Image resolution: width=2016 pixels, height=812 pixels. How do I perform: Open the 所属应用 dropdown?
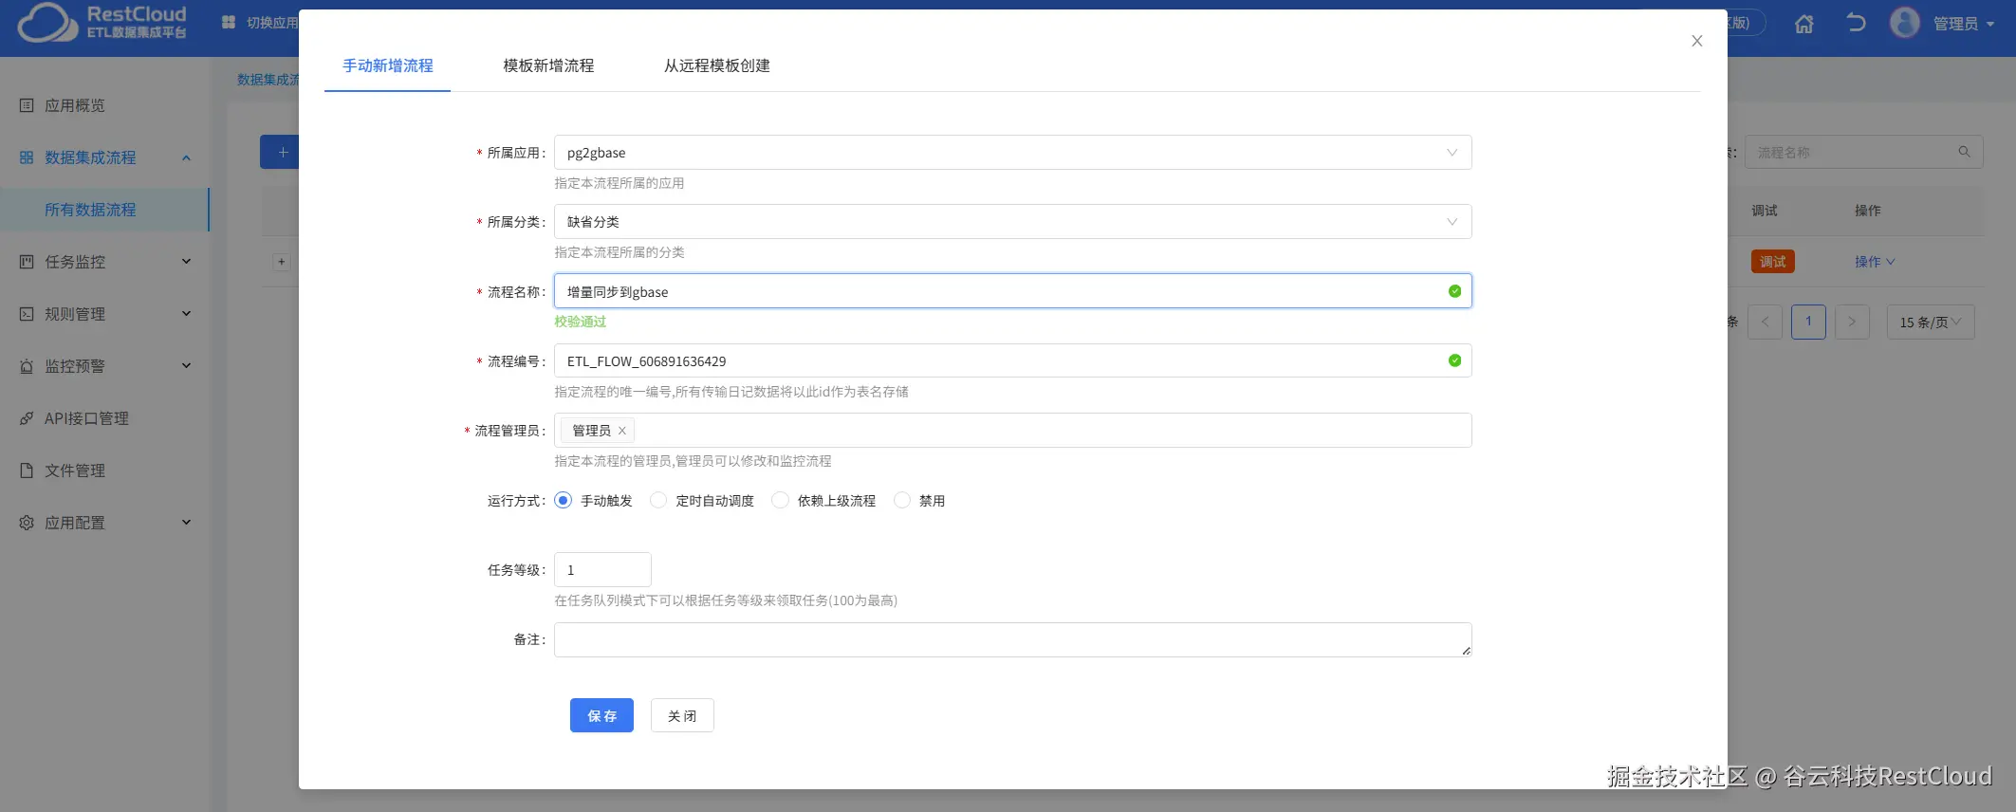pyautogui.click(x=1011, y=153)
